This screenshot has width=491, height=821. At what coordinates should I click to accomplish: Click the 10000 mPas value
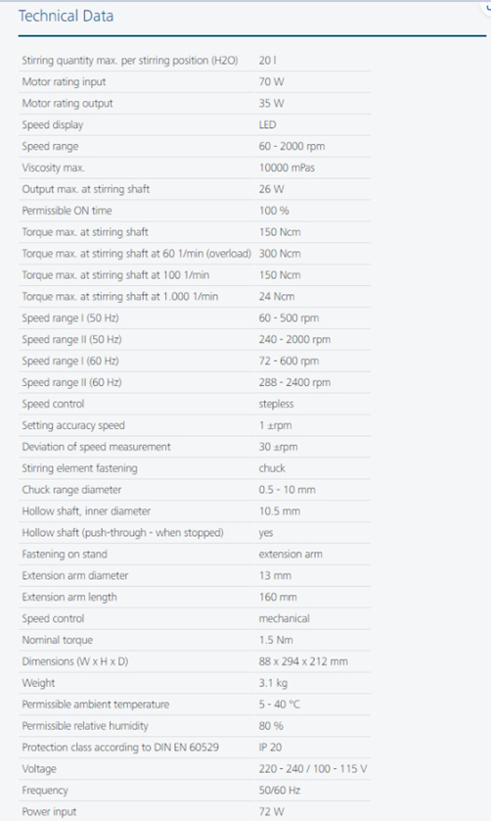(x=288, y=169)
